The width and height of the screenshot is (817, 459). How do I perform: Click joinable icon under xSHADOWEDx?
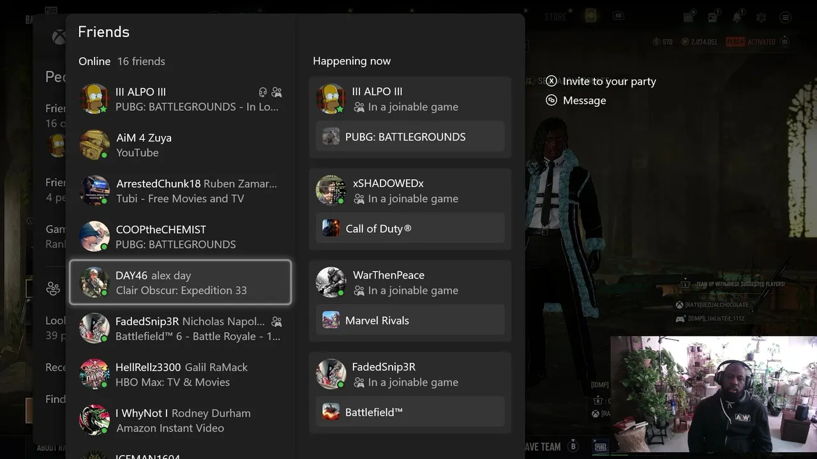tap(359, 199)
